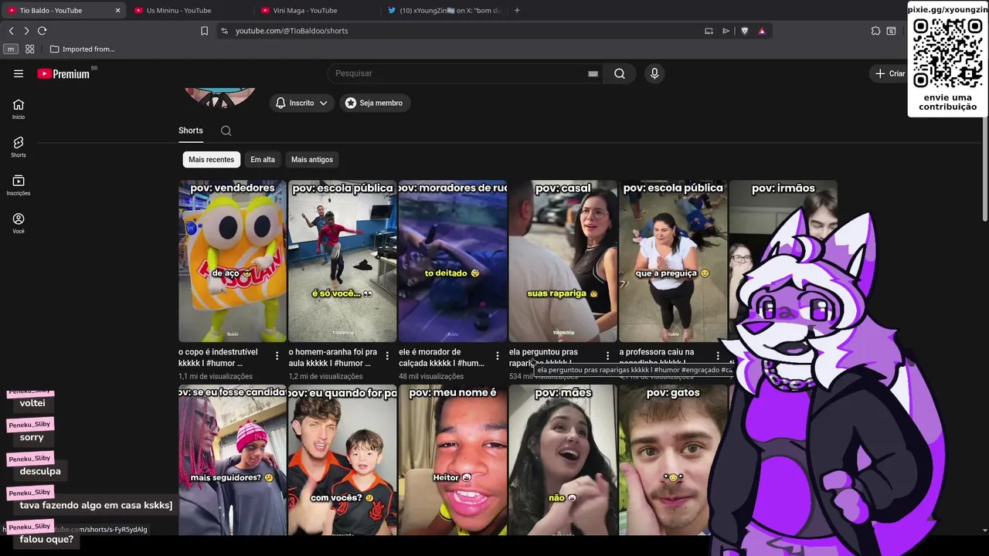Open the YouTube hamburger guide menu
Viewport: 989px width, 556px height.
19,73
